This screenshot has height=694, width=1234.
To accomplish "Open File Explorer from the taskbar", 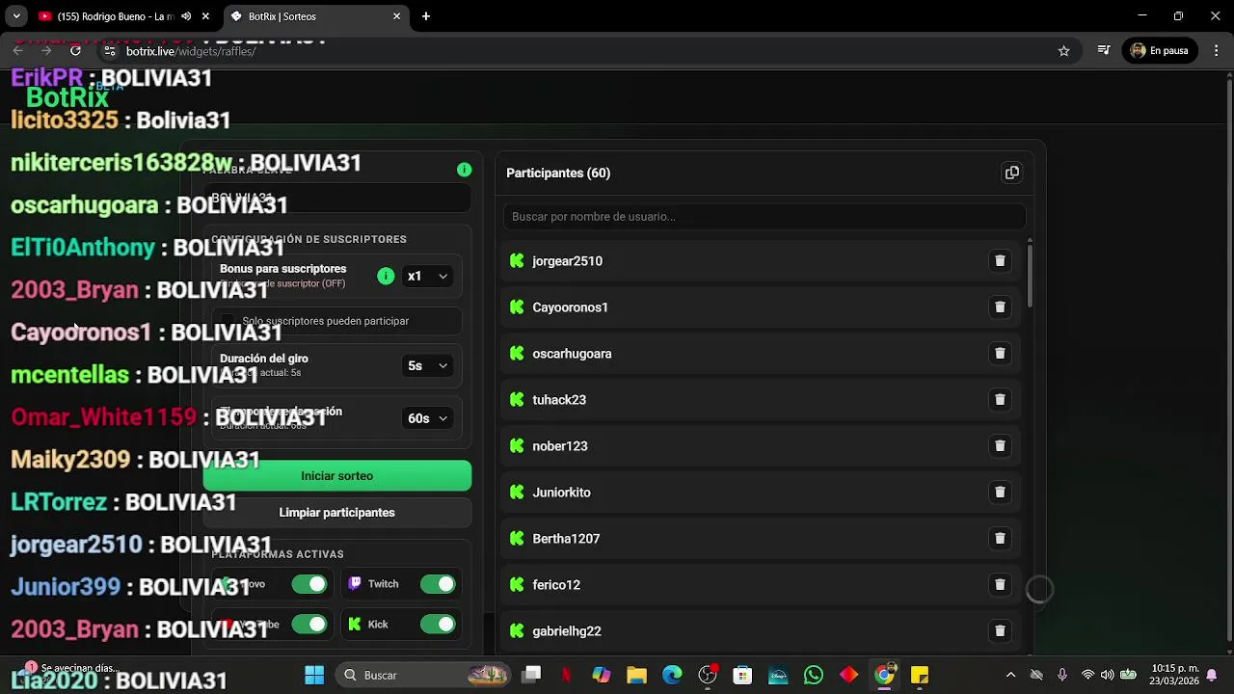I will click(636, 675).
